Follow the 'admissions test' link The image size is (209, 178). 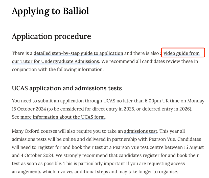point(141,131)
